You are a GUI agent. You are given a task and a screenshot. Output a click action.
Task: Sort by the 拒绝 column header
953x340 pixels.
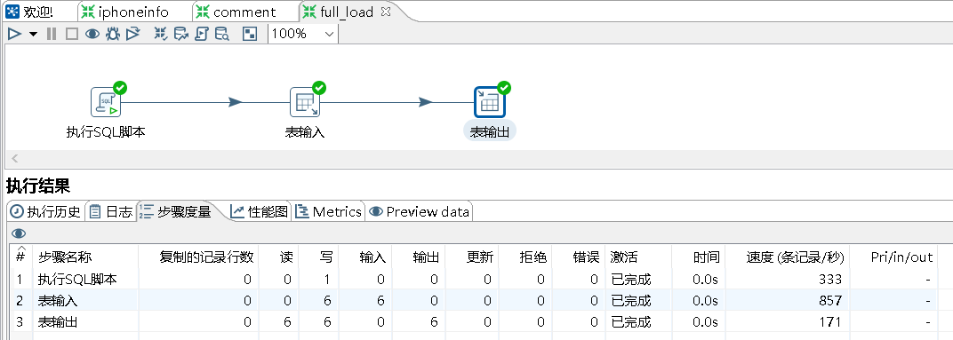525,257
